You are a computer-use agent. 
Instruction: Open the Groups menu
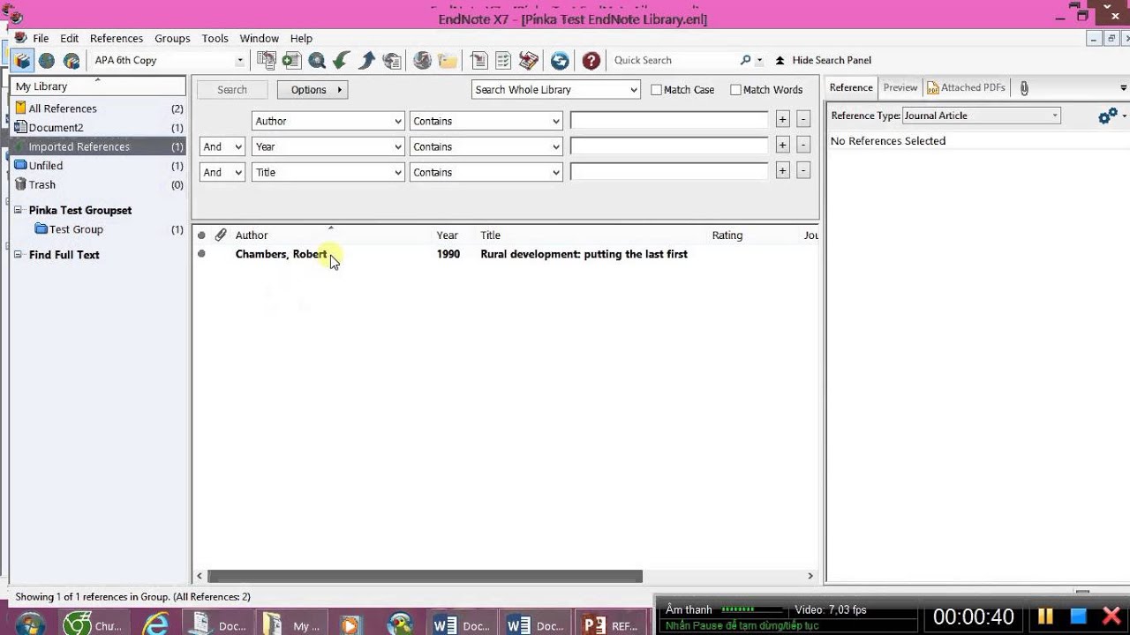point(172,38)
